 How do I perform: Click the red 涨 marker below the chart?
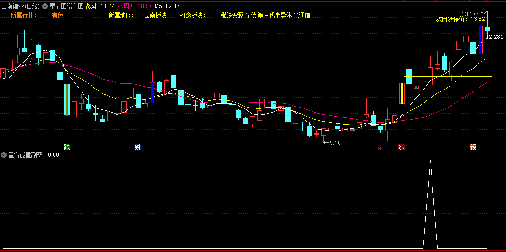[x=402, y=147]
